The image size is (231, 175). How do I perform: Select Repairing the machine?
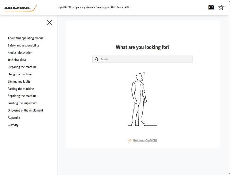click(x=22, y=96)
